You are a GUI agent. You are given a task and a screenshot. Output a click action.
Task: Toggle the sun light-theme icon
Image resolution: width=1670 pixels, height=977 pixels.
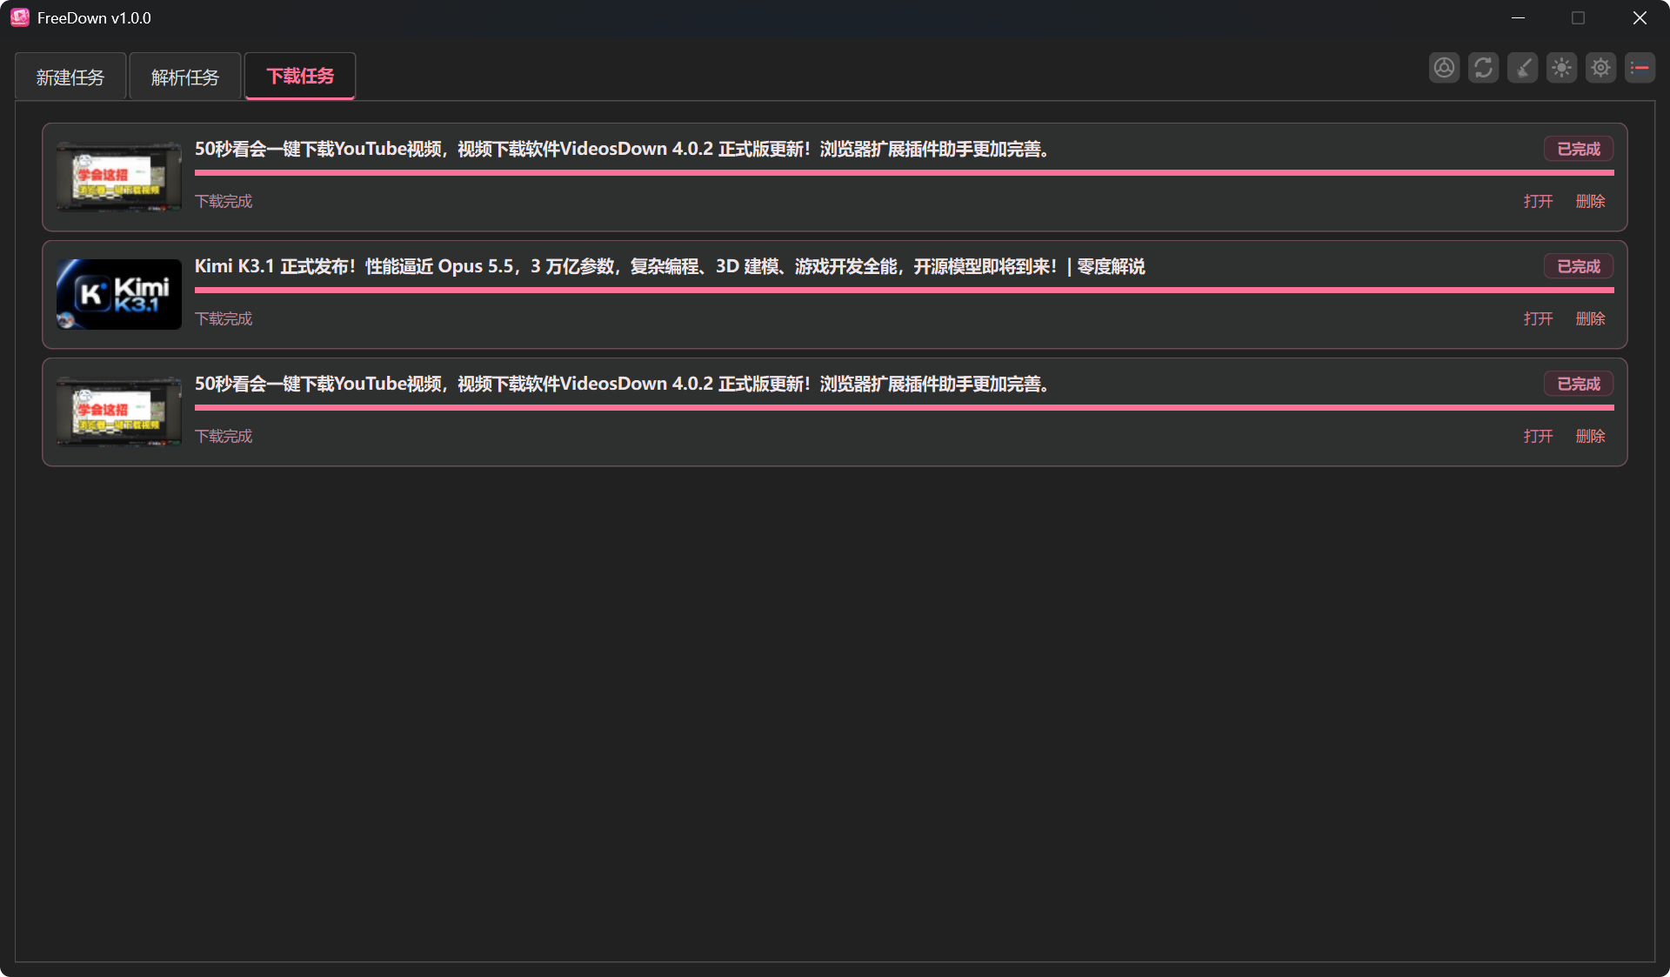[x=1561, y=68]
